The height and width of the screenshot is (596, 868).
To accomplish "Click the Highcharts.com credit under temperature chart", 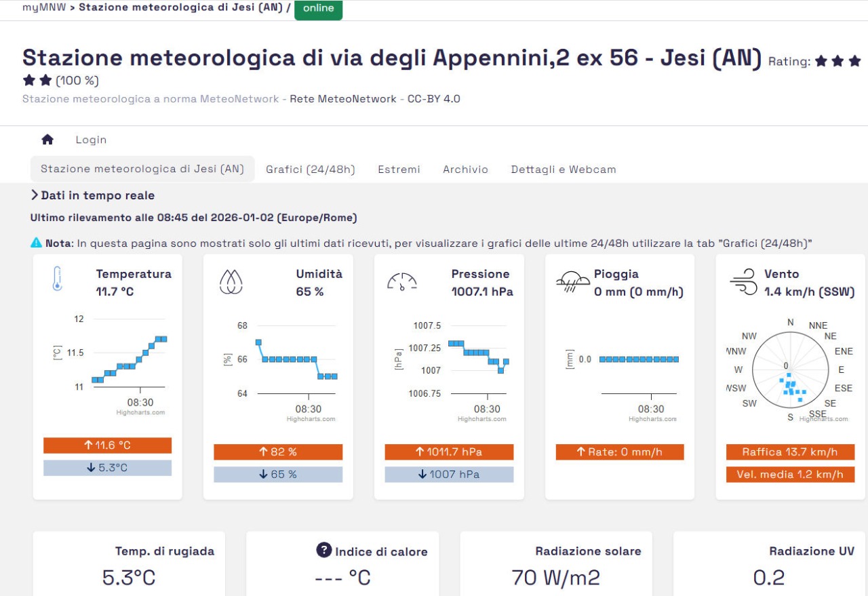I will click(140, 412).
